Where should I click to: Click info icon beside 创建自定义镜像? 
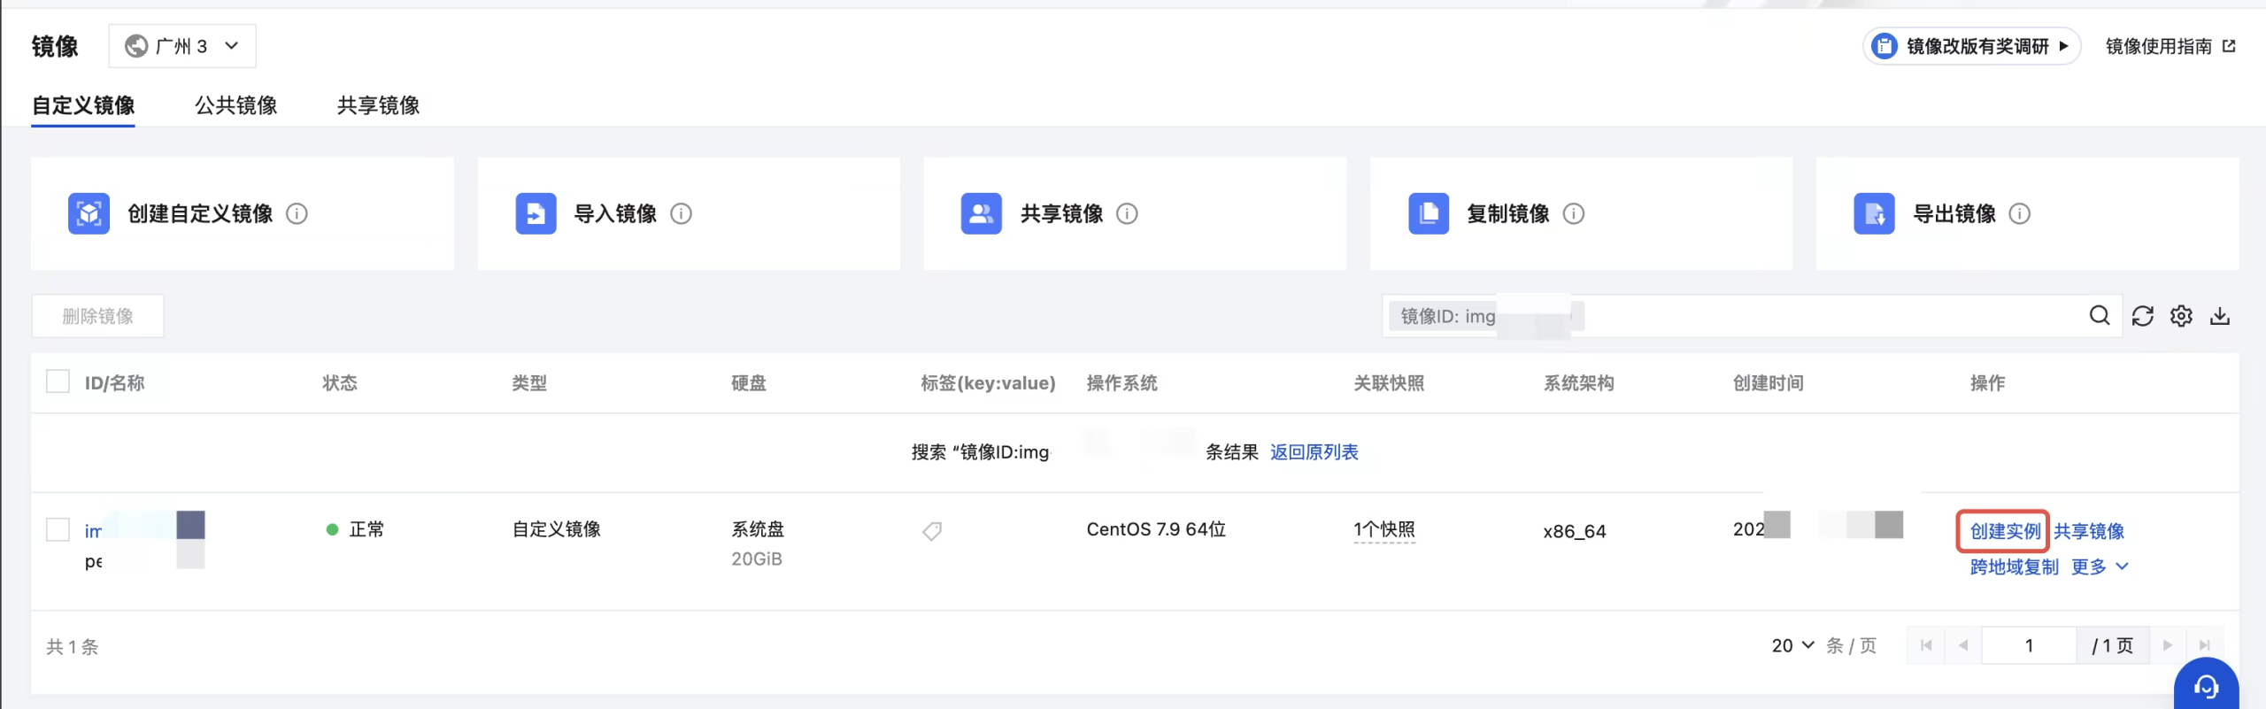(x=297, y=214)
